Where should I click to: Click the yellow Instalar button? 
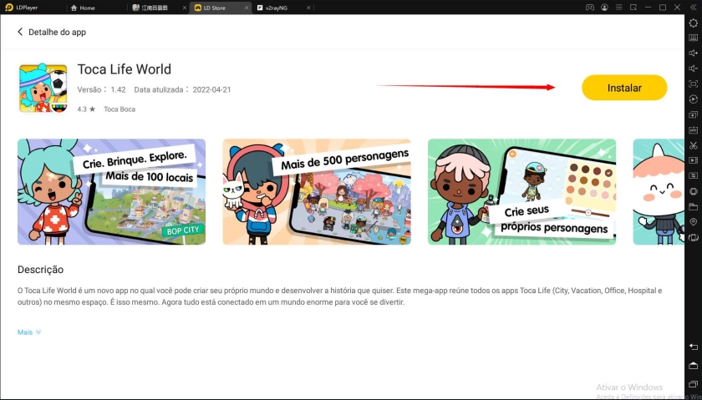point(624,88)
